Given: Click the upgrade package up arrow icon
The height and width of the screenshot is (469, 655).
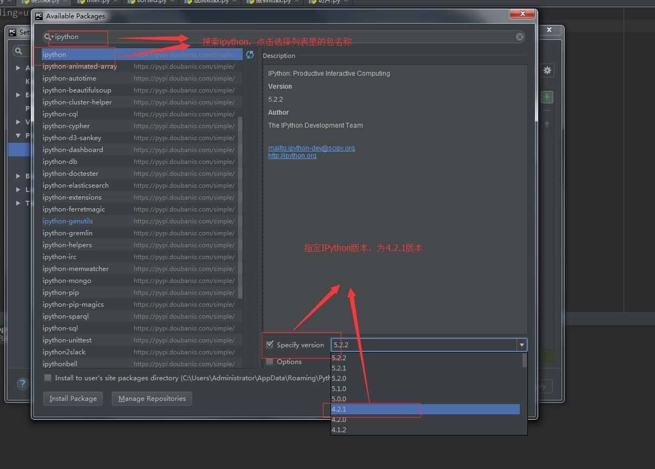Looking at the screenshot, I should 547,124.
